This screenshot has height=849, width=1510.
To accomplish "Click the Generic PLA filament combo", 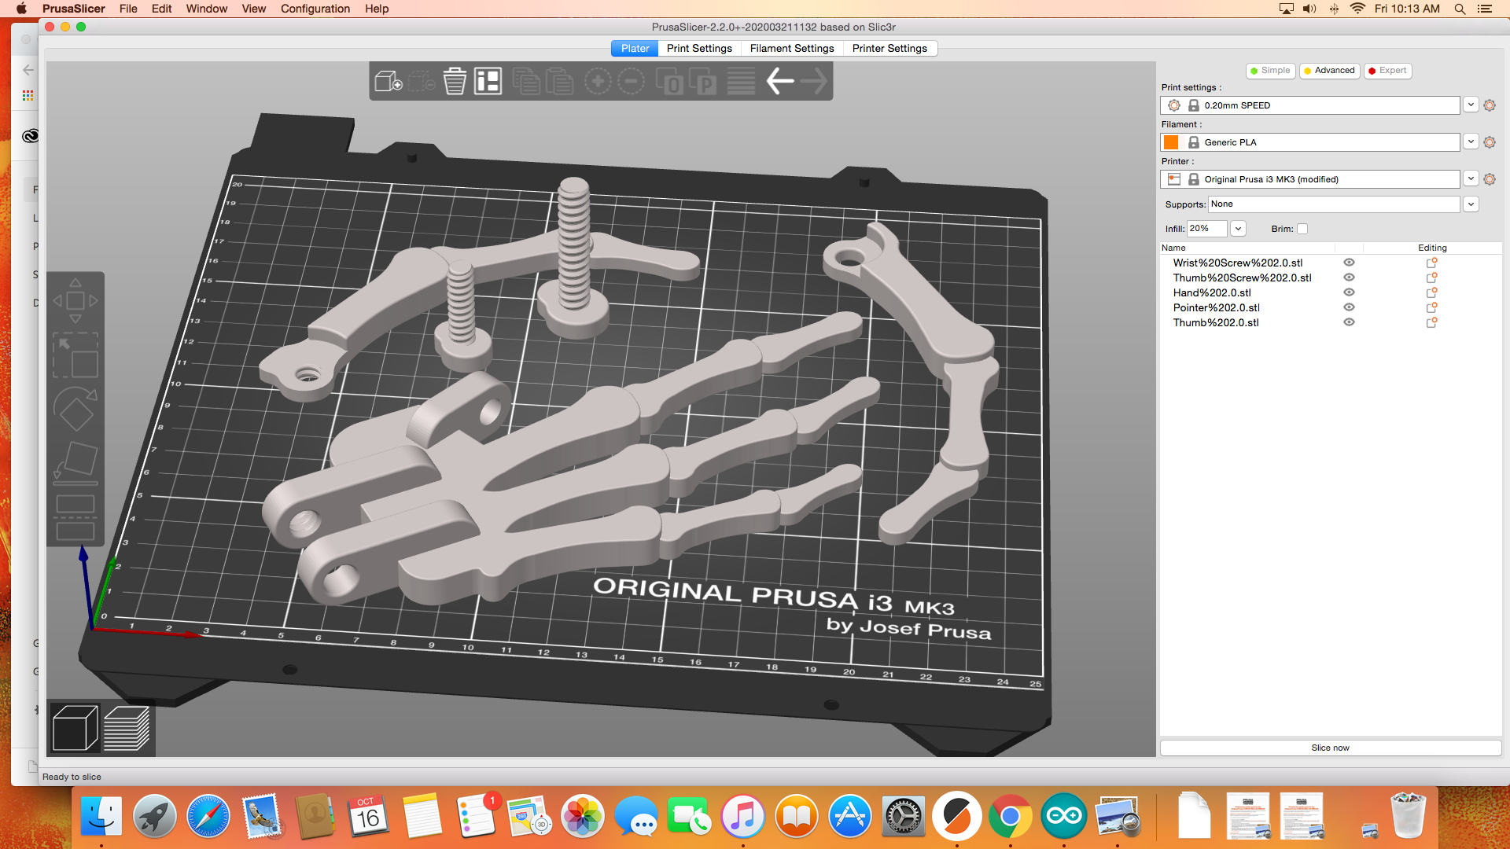I will [x=1310, y=142].
